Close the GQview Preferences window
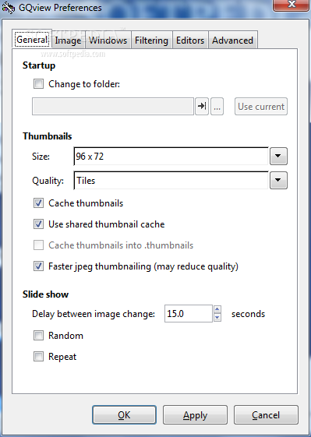Viewport: 311px width, 437px height. tap(292, 5)
